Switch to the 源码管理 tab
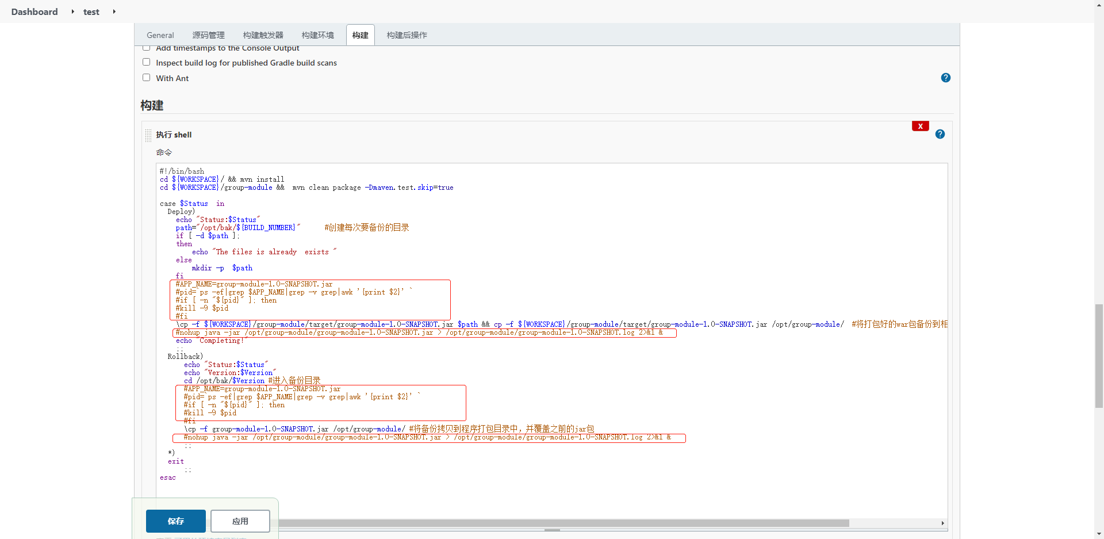 208,35
